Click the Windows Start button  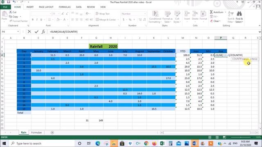tap(4, 143)
